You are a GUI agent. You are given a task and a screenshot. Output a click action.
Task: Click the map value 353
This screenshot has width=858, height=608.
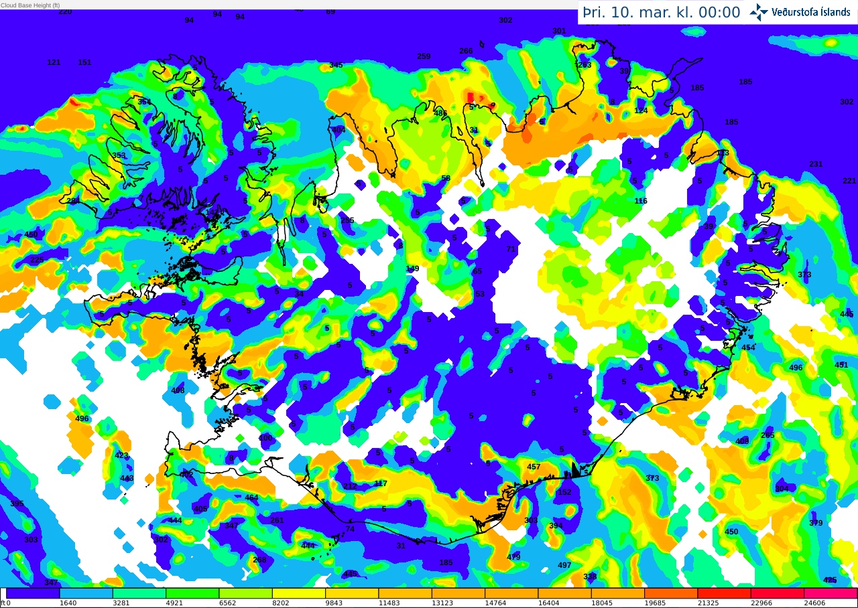(119, 155)
